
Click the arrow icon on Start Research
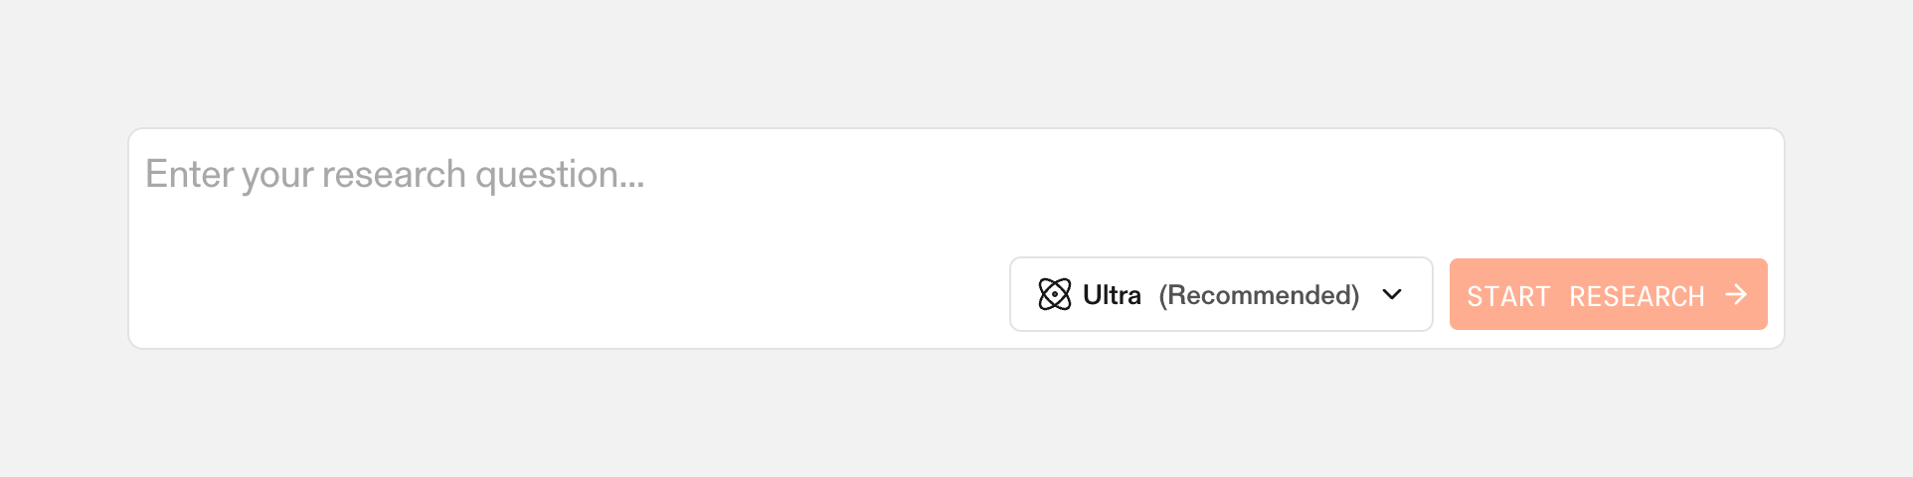pos(1736,294)
